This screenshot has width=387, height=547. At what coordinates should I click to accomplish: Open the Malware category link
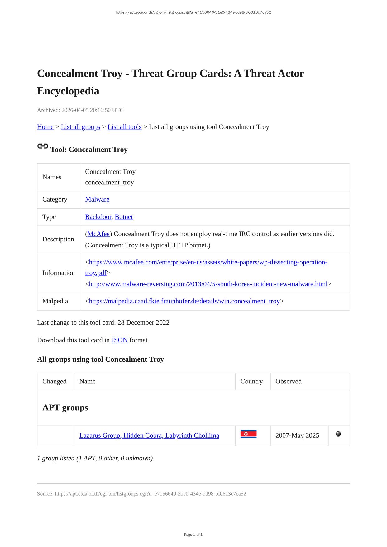[97, 199]
